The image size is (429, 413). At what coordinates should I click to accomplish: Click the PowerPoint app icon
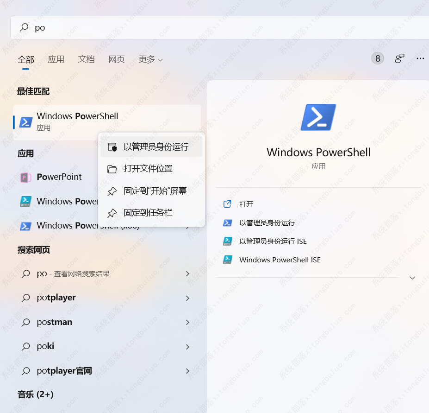26,177
